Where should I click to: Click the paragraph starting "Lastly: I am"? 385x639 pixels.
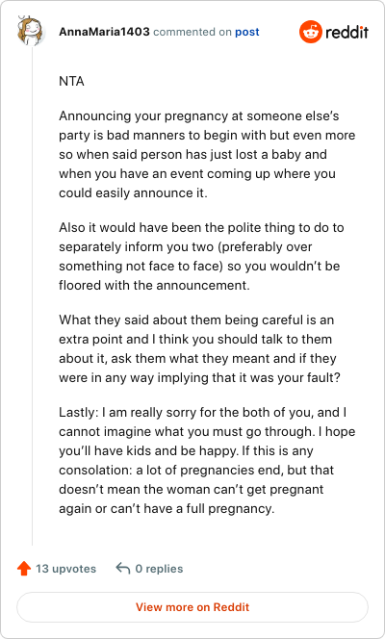[207, 460]
